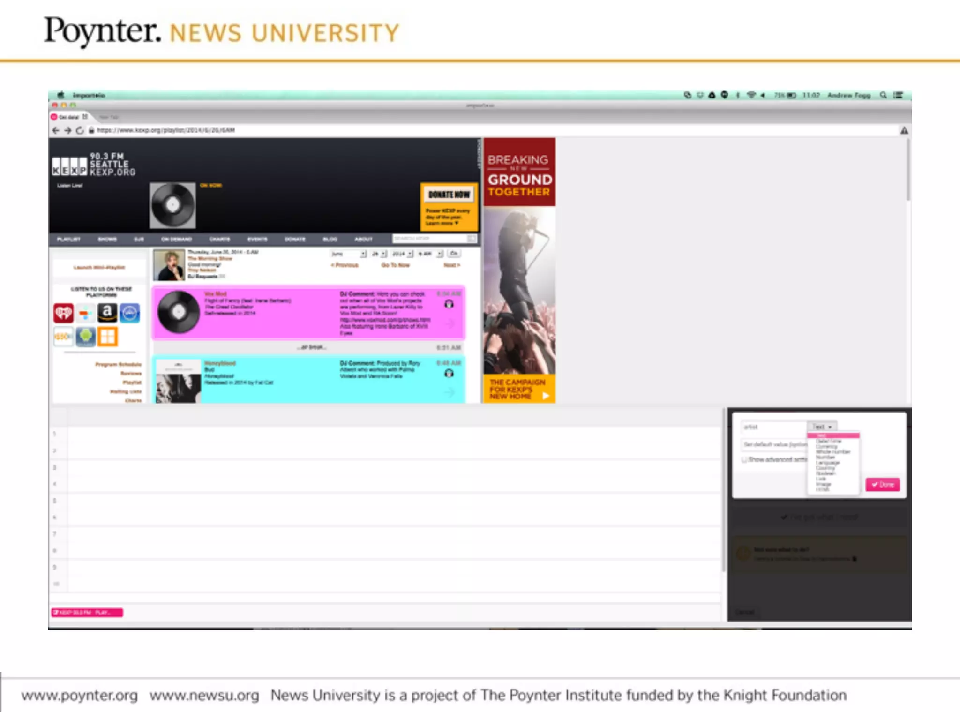Open the Text column type dropdown

pos(822,427)
